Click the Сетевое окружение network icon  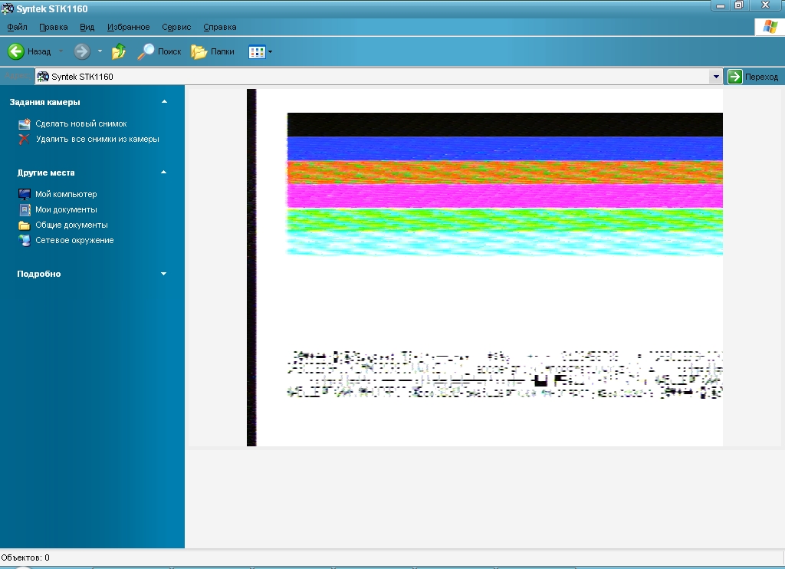pos(24,240)
